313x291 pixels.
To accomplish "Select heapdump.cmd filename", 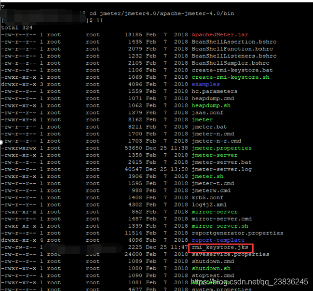I will click(x=213, y=99).
